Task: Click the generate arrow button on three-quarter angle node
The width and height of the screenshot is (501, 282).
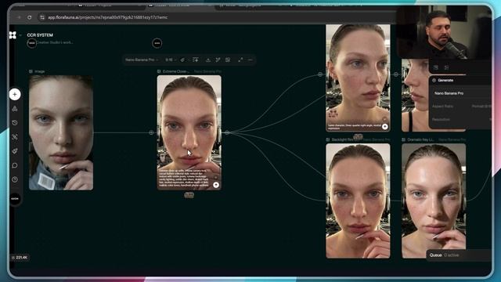Action: 384,127
